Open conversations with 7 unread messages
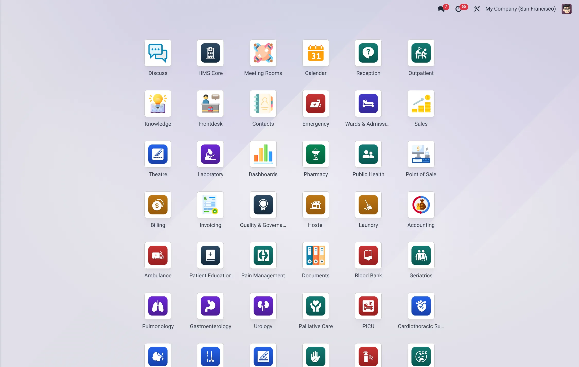 [x=443, y=8]
